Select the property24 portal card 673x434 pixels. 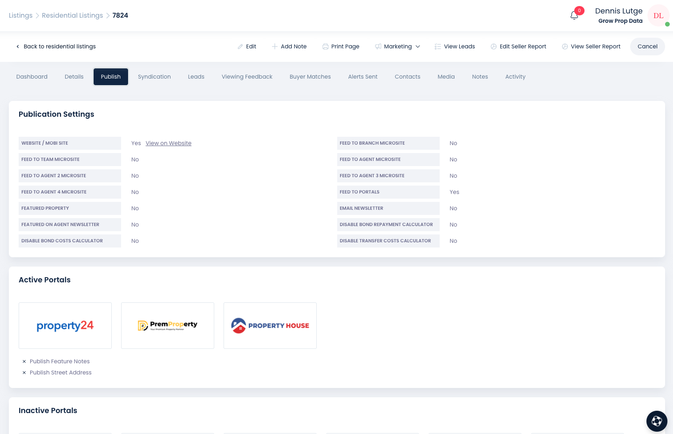(65, 326)
